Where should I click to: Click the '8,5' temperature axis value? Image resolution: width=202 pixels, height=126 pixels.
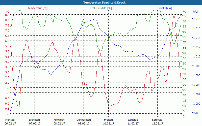(7, 15)
